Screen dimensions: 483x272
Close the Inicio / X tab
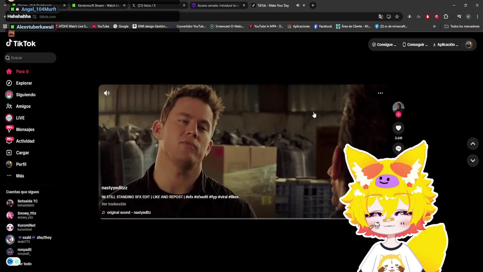[x=184, y=5]
